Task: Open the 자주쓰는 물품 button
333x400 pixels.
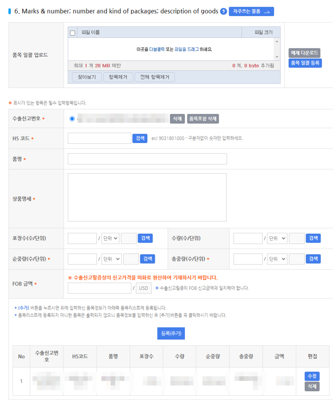Action: click(x=251, y=11)
